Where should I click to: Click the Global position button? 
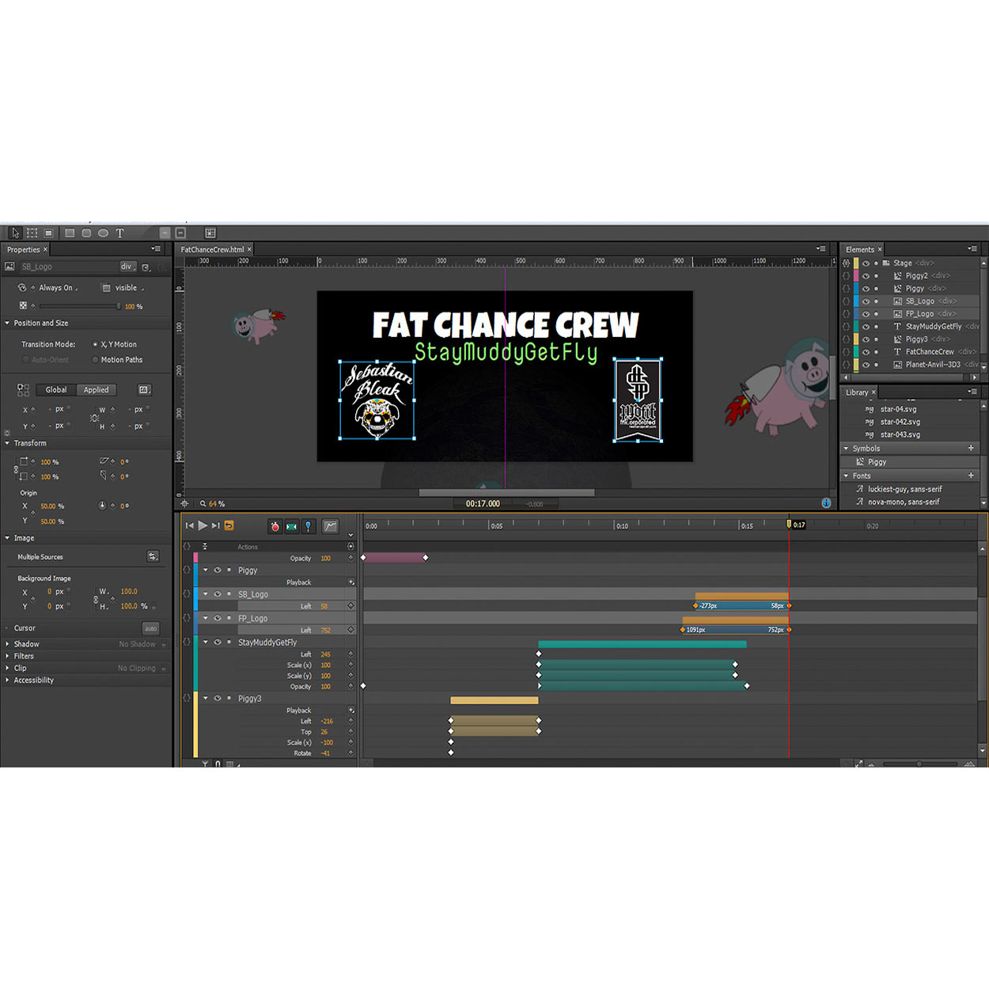pos(56,389)
